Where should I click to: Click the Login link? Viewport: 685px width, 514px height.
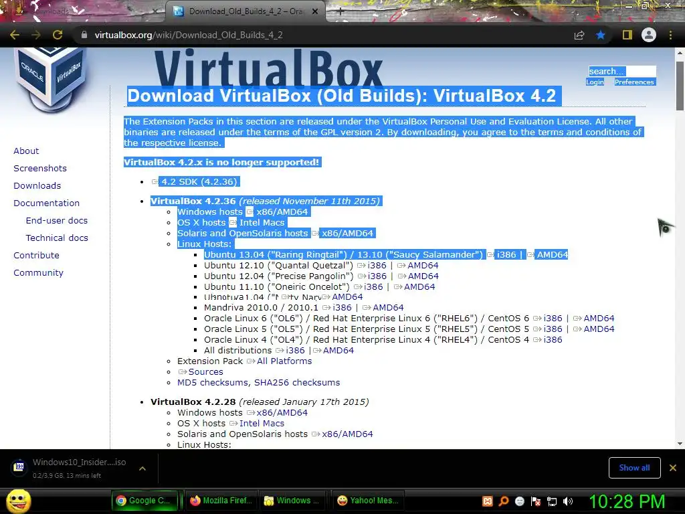[x=595, y=82]
